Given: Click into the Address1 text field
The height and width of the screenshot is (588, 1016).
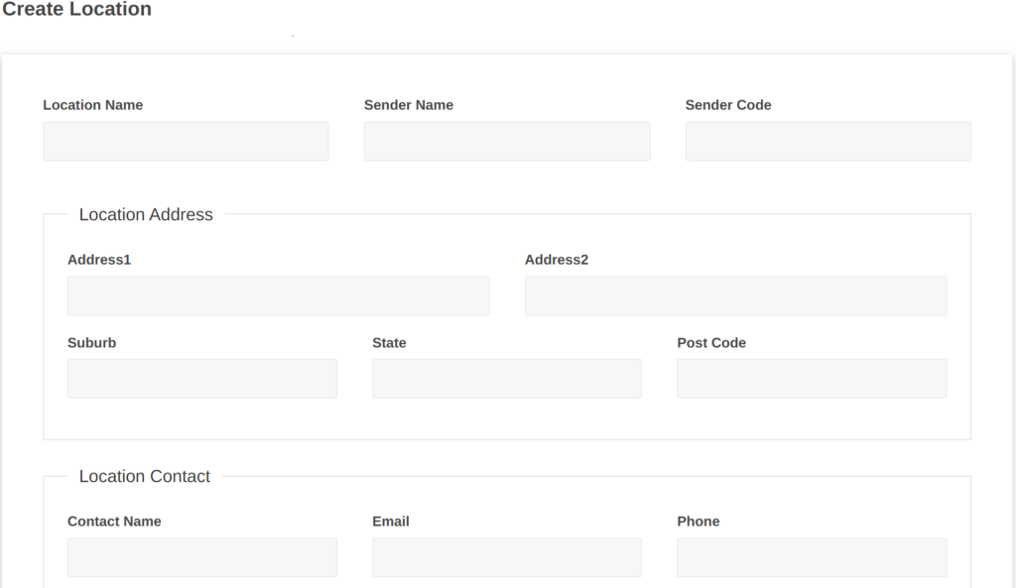Looking at the screenshot, I should point(278,295).
